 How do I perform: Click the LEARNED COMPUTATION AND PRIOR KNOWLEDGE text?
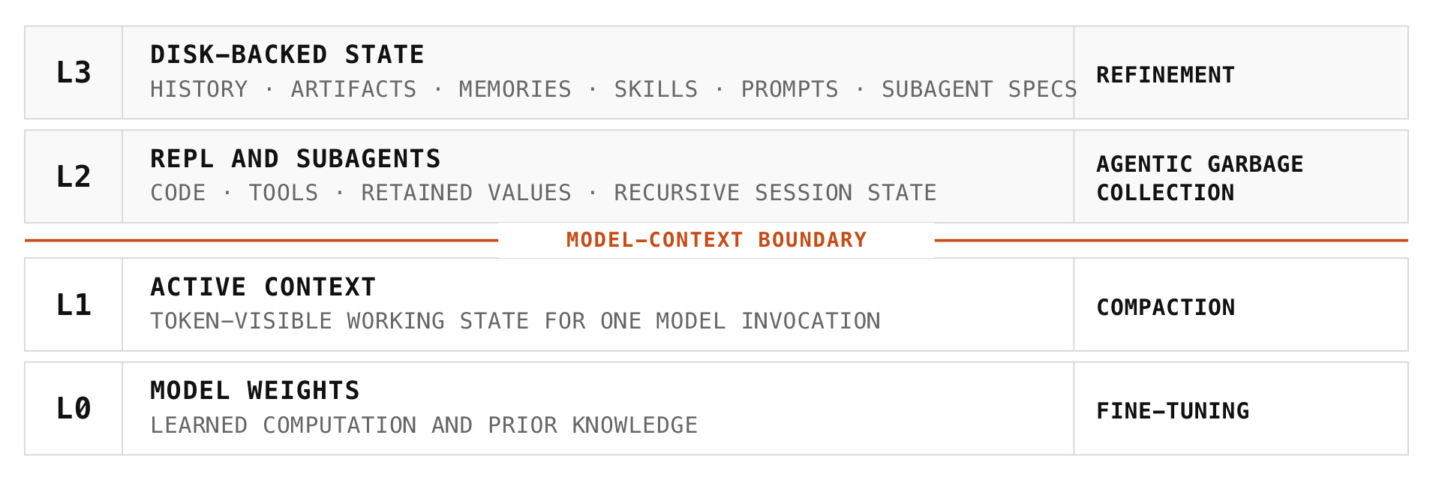[x=424, y=425]
